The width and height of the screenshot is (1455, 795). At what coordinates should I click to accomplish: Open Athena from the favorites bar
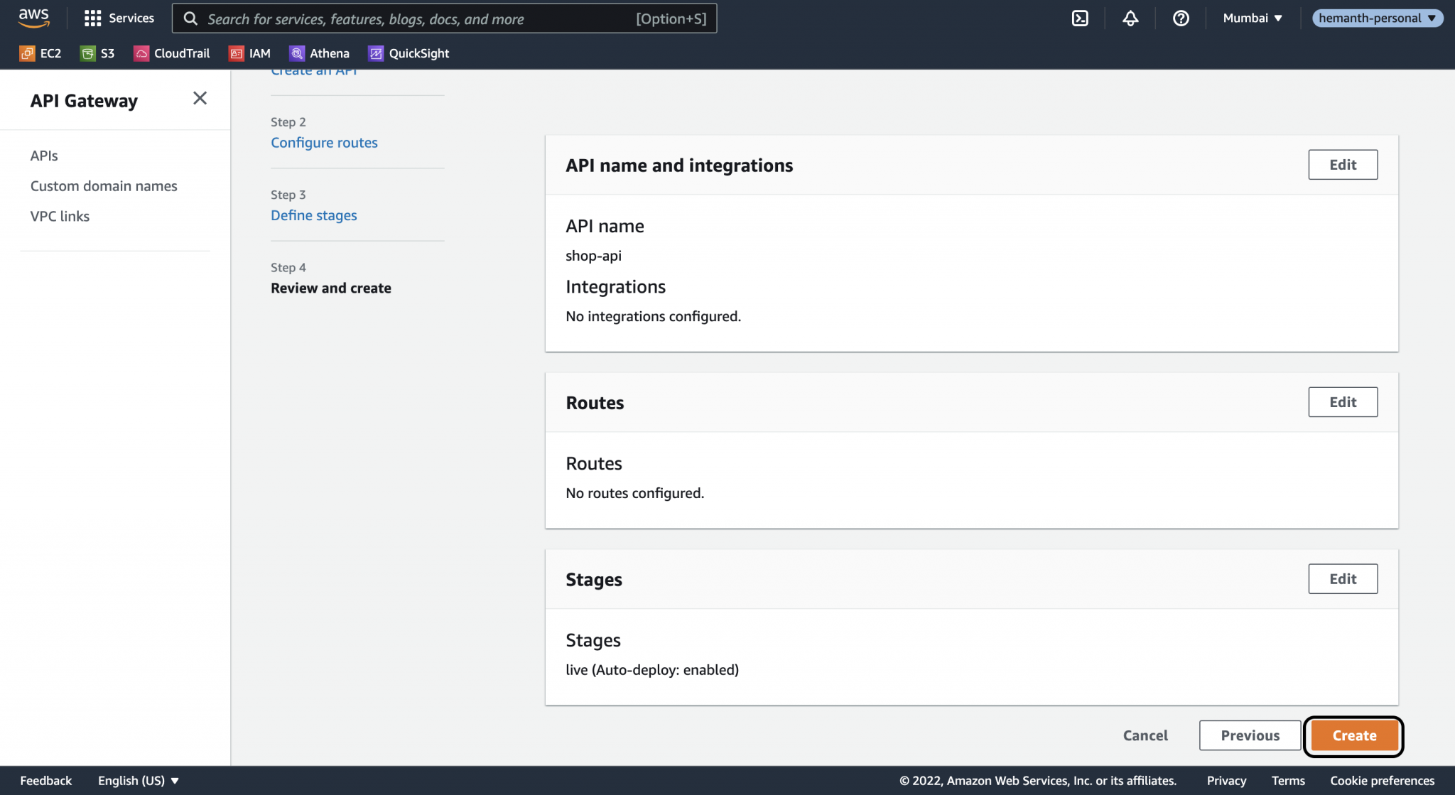[x=320, y=53]
